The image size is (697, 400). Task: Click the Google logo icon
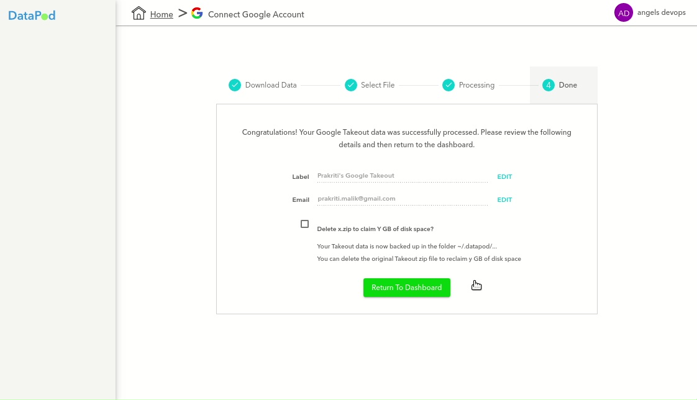click(197, 13)
